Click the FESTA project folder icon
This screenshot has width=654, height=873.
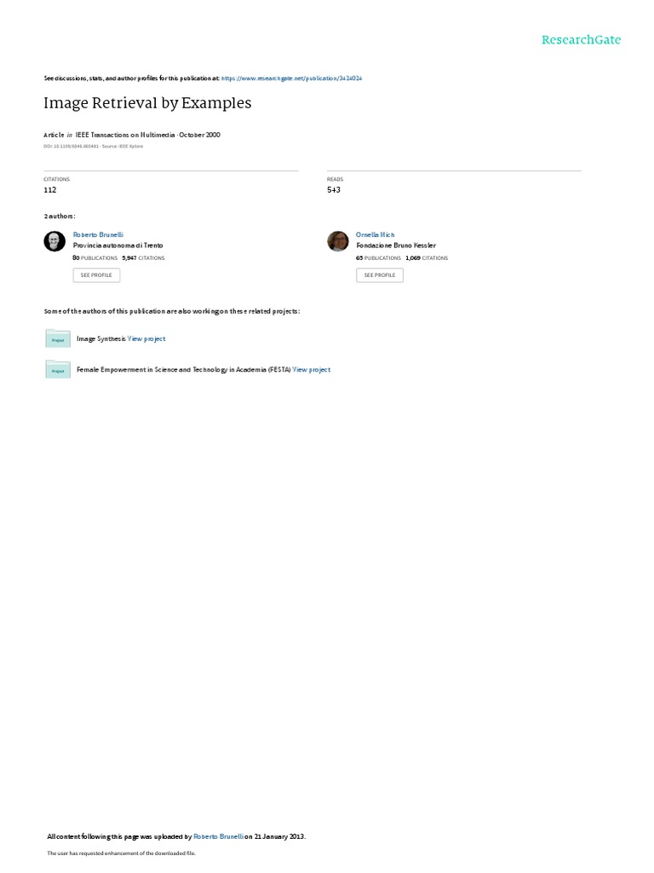(58, 370)
